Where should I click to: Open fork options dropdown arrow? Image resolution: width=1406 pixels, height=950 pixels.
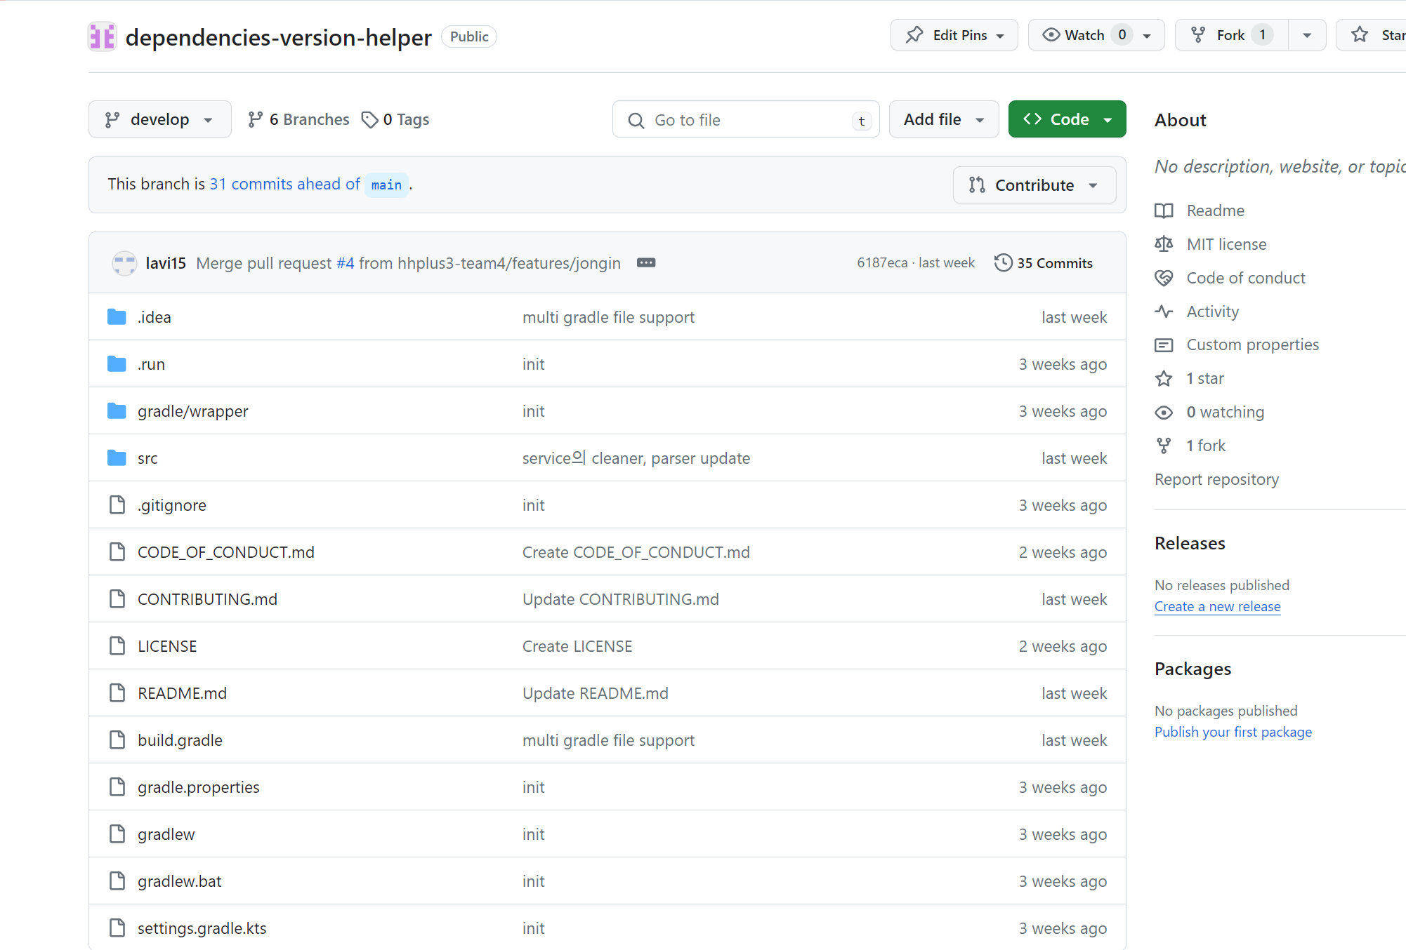pyautogui.click(x=1306, y=35)
